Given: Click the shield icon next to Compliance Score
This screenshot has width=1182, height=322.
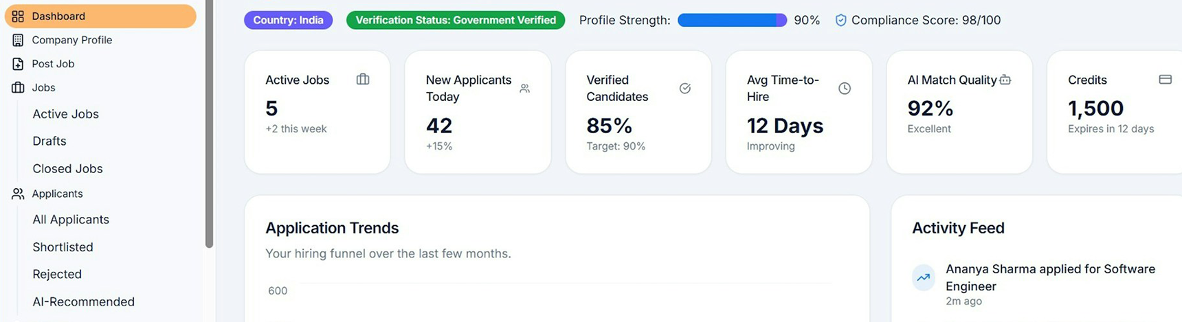Looking at the screenshot, I should [840, 21].
